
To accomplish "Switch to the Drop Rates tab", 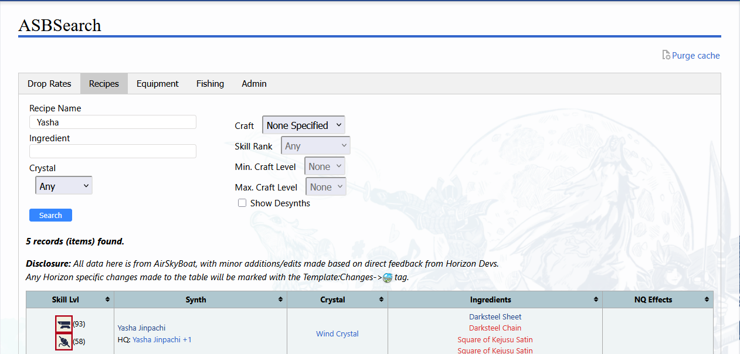I will [x=49, y=84].
